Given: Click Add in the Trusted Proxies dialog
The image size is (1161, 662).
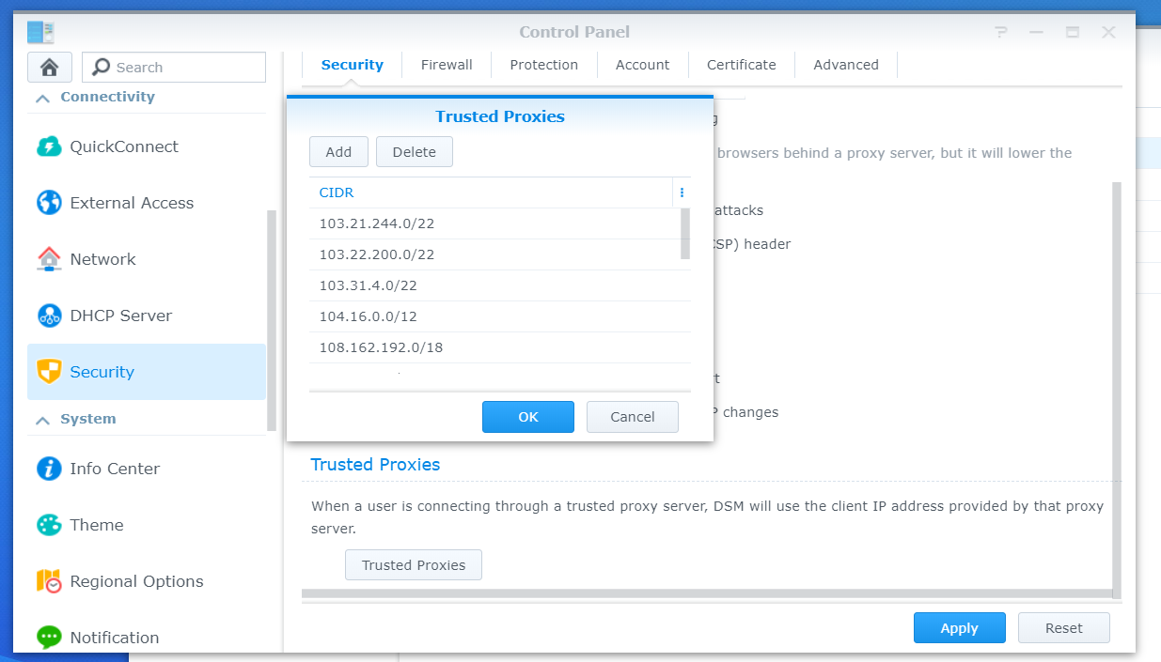Looking at the screenshot, I should pos(338,152).
